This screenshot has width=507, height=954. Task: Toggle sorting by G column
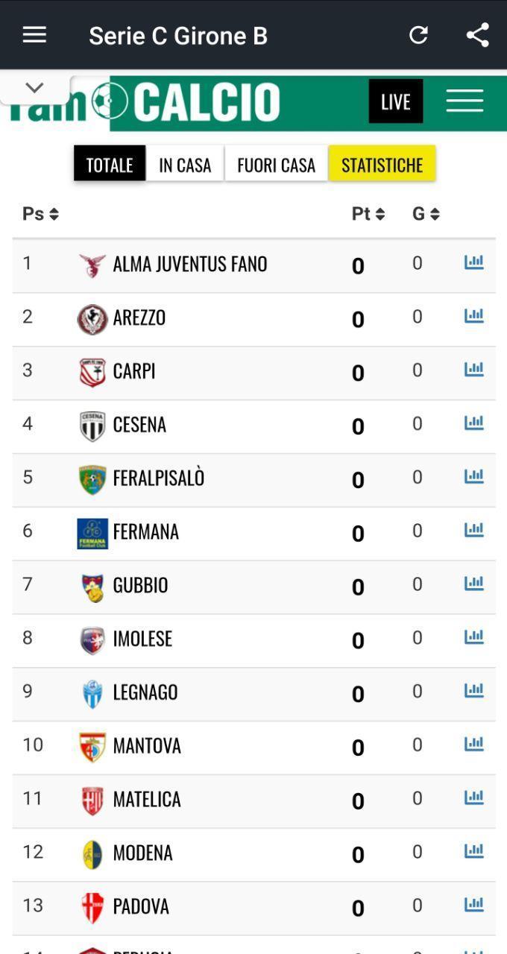pyautogui.click(x=426, y=213)
